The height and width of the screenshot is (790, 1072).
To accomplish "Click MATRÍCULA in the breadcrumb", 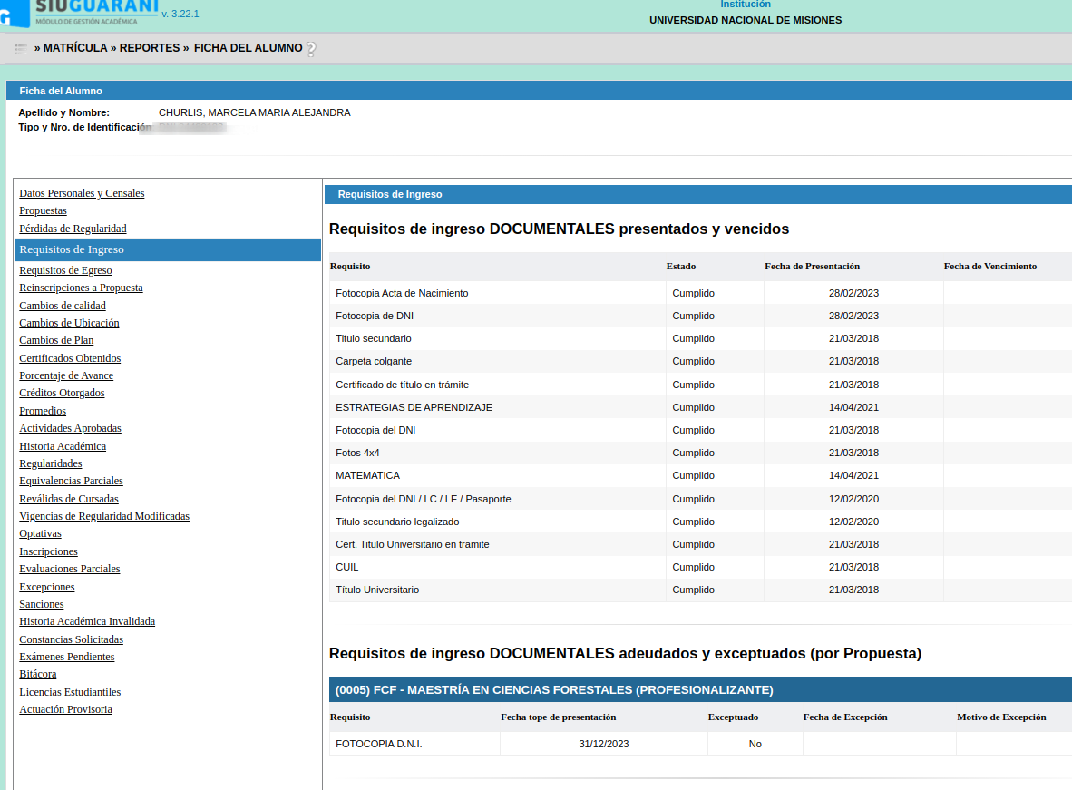I will click(75, 48).
